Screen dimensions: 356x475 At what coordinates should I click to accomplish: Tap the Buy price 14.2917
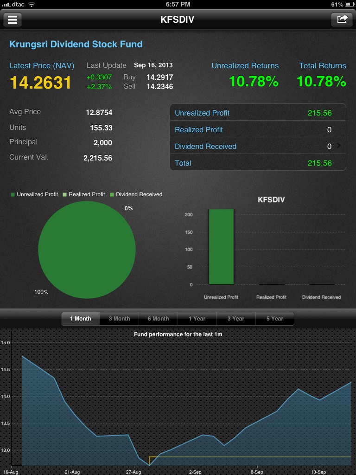[160, 77]
